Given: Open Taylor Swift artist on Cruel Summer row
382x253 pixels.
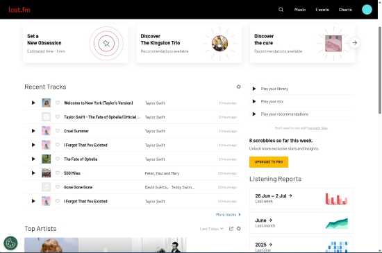Looking at the screenshot, I should 155,131.
